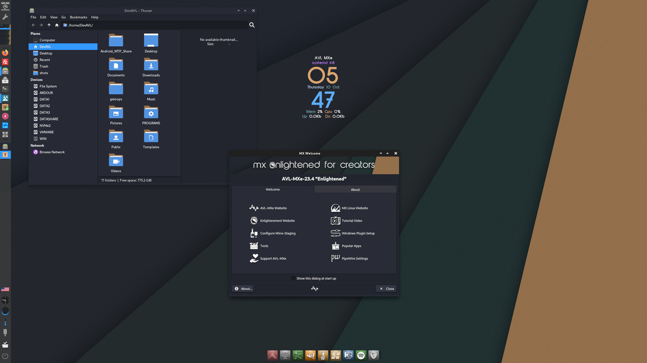The height and width of the screenshot is (363, 647).
Task: Open AVL-MXe Website link
Action: [268, 208]
